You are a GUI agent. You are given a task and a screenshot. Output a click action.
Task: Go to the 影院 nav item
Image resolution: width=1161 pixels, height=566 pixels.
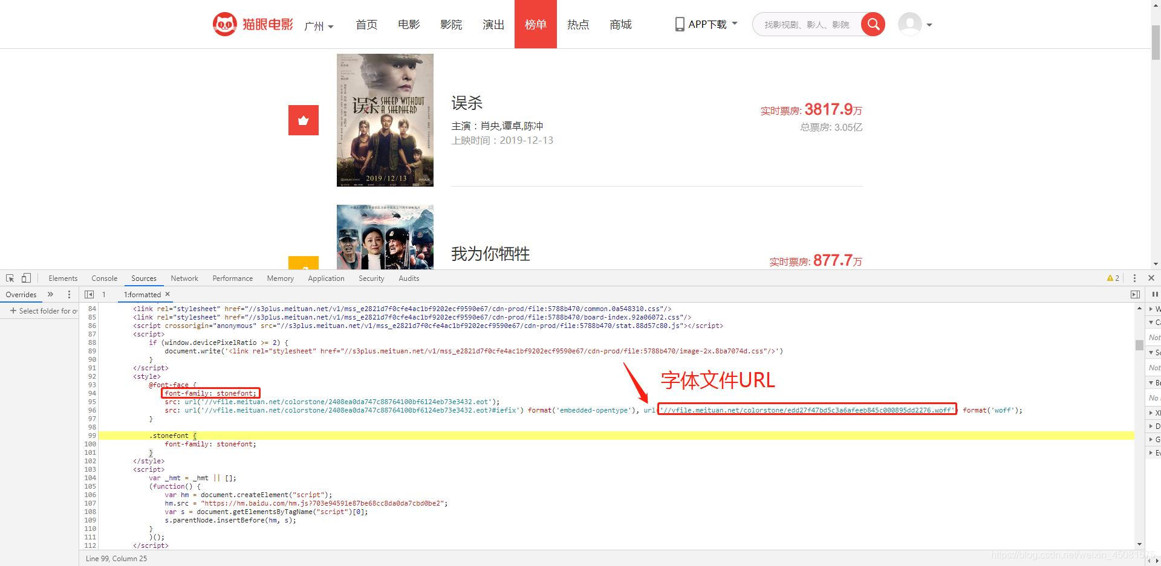tap(451, 24)
